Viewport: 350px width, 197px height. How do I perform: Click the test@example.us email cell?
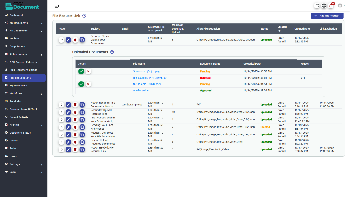coord(132,105)
